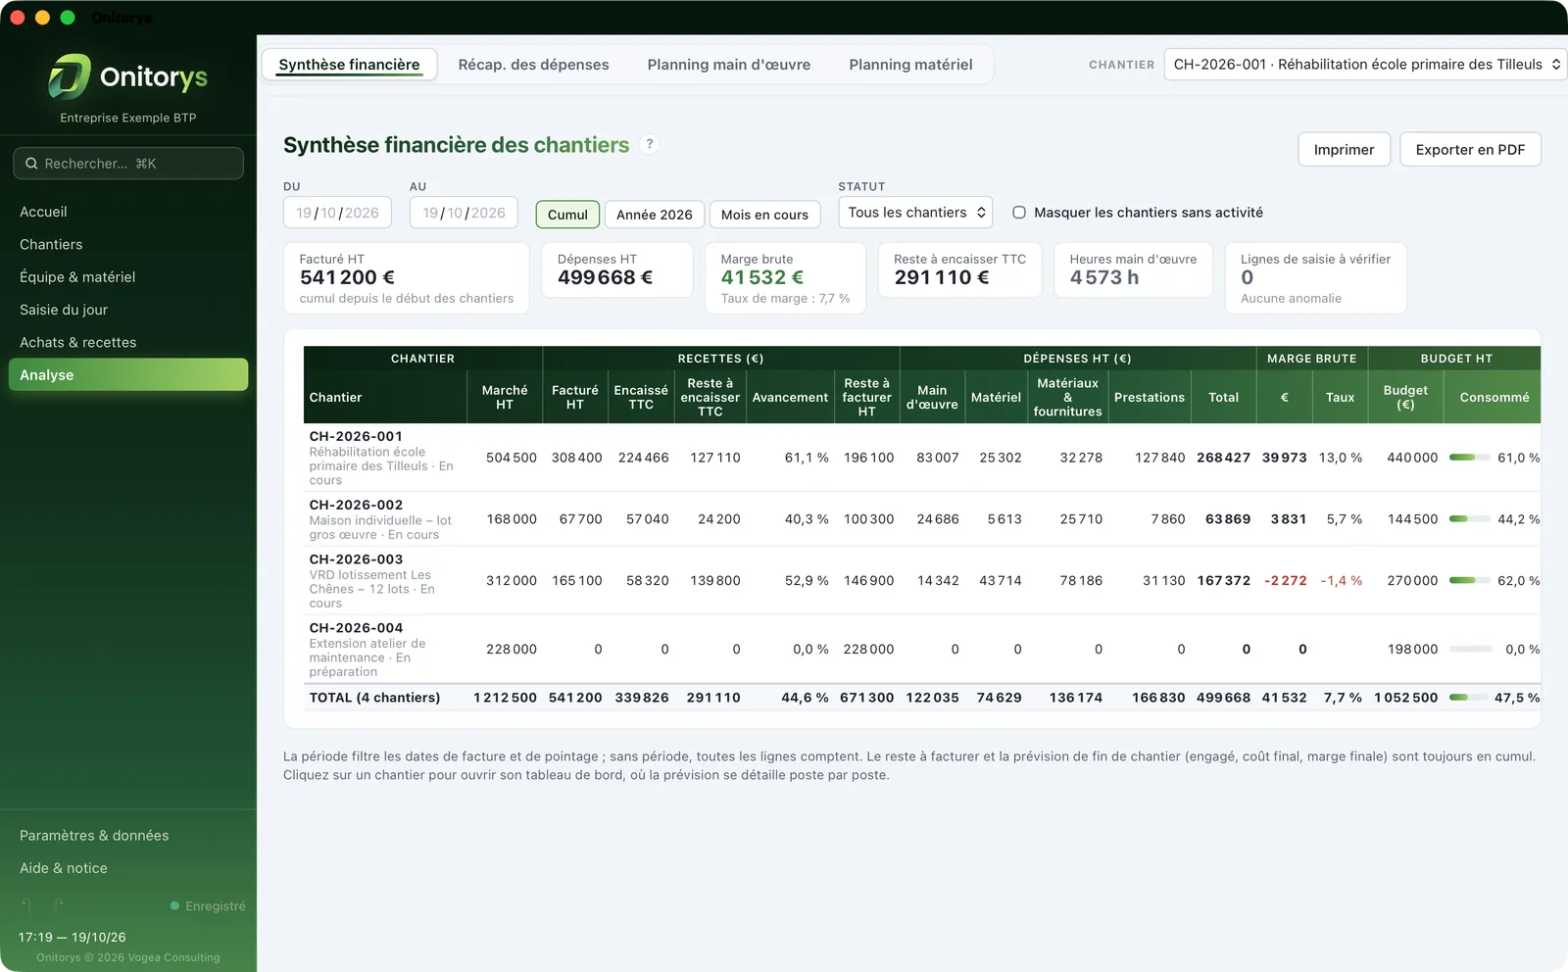Select the Cumul period button
1568x972 pixels.
point(567,215)
